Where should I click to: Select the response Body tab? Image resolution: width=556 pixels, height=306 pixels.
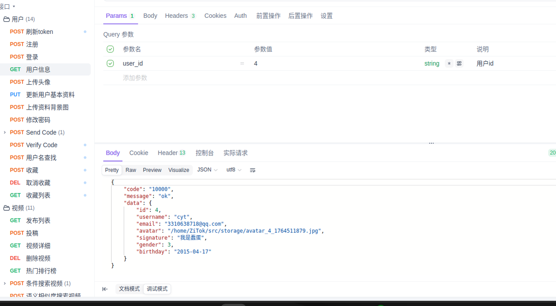(113, 153)
